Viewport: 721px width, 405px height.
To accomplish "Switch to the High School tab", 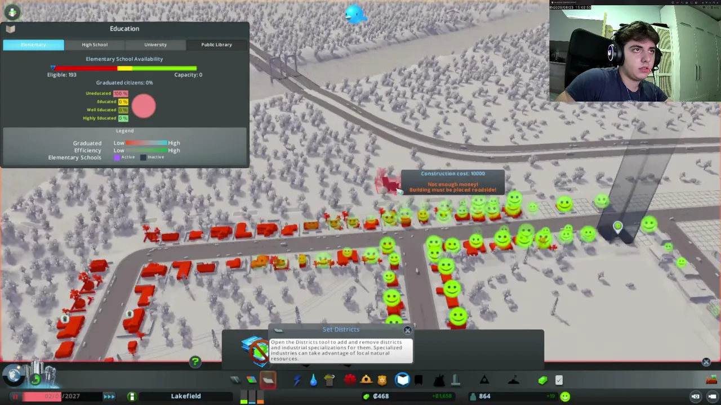I will point(95,44).
